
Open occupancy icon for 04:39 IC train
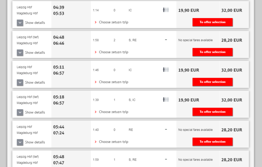tap(166, 10)
